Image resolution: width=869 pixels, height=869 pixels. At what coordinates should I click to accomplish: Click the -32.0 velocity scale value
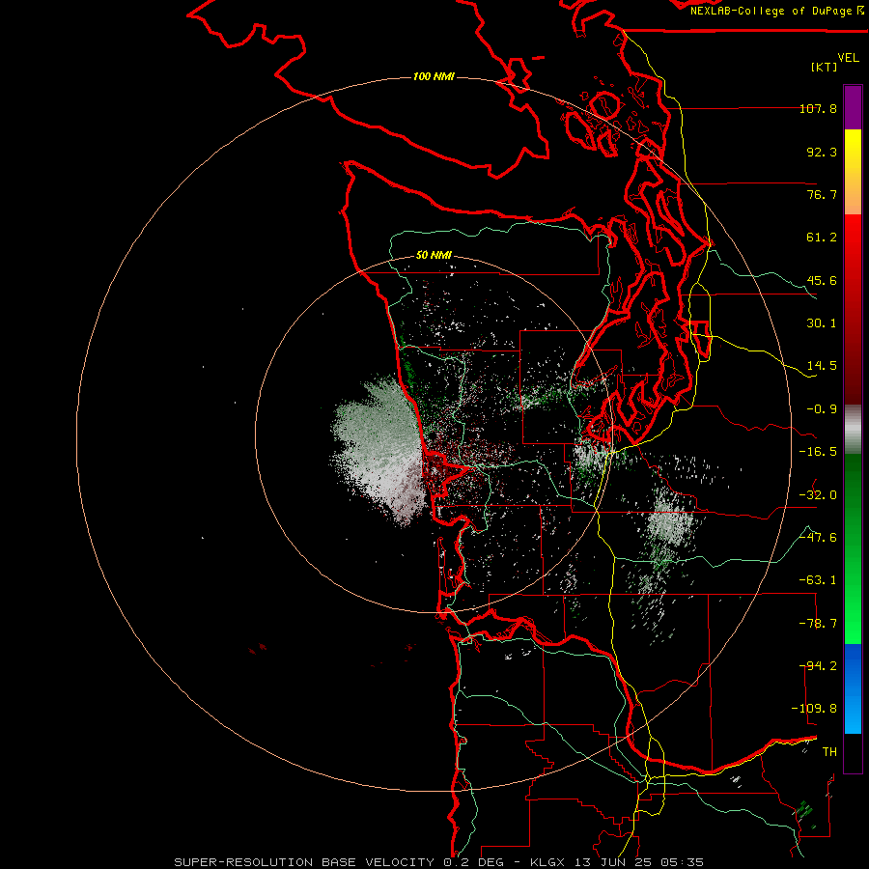click(x=818, y=495)
